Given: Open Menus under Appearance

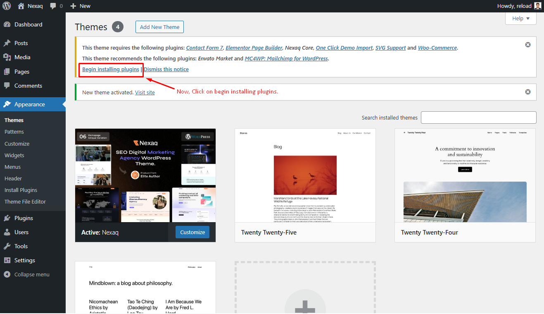Looking at the screenshot, I should (x=12, y=167).
